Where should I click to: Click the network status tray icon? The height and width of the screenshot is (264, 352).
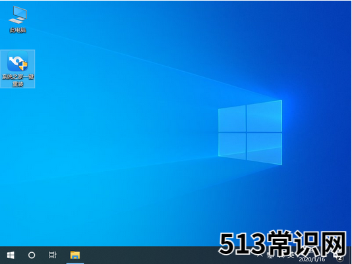tap(270, 255)
